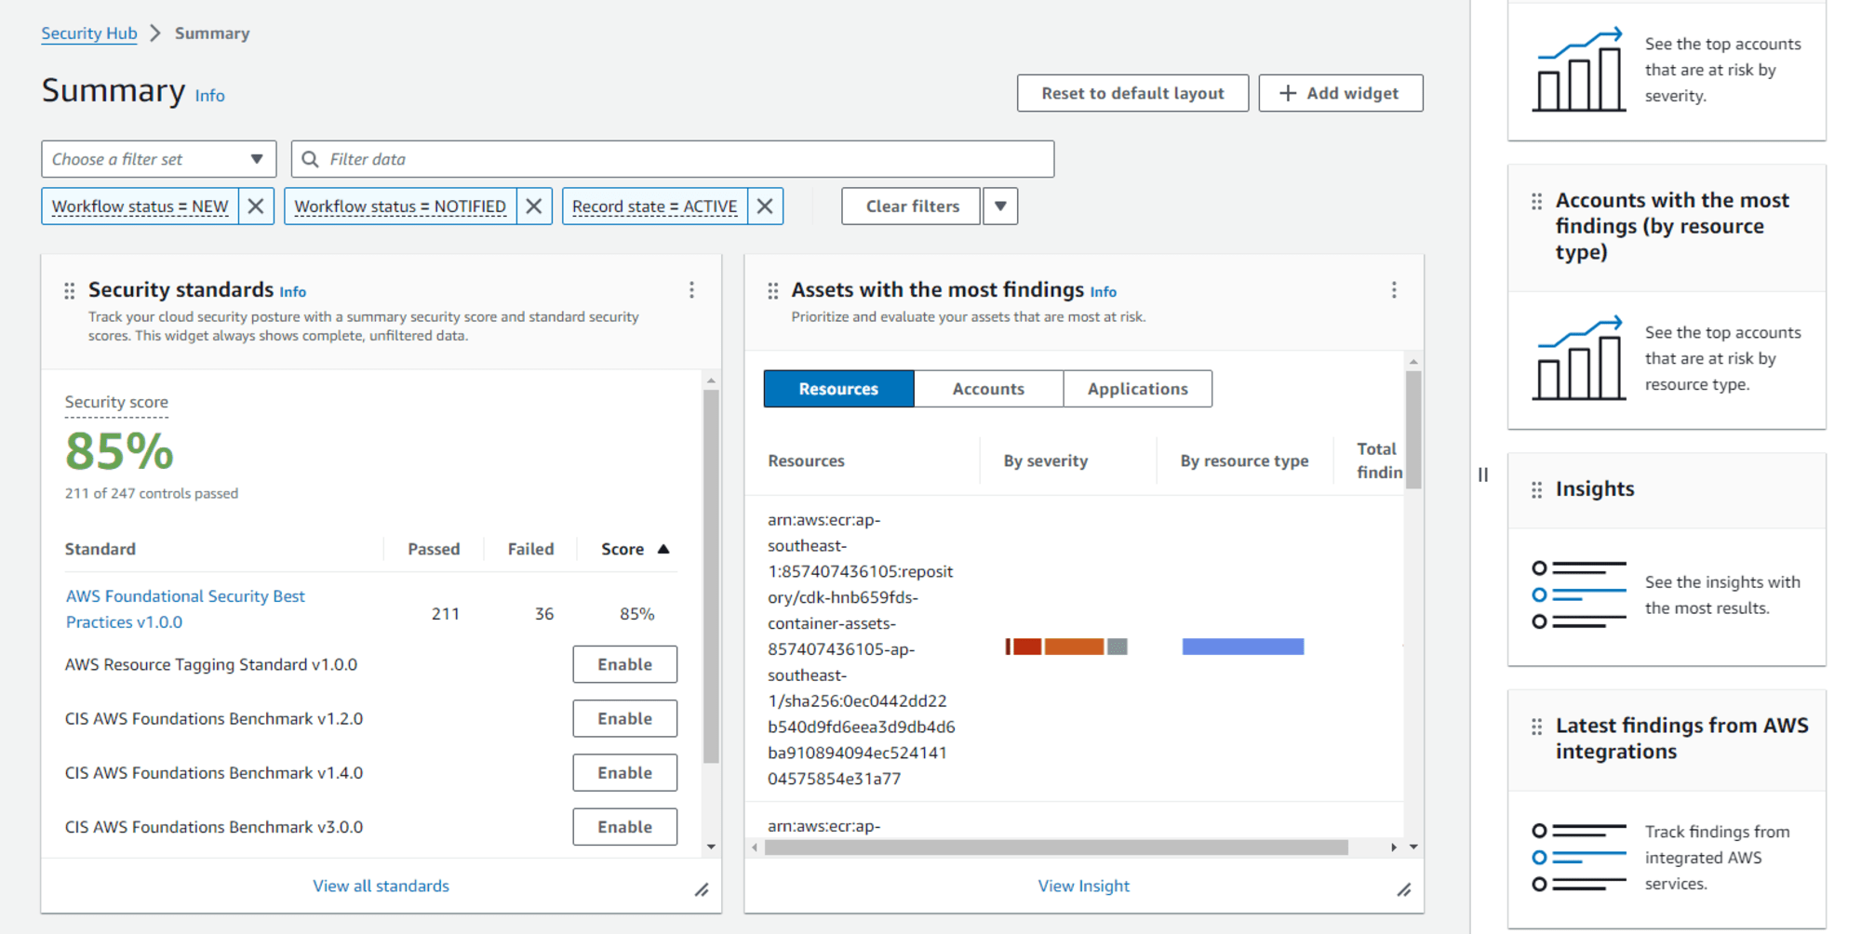Click the 85% security score value
1861x934 pixels.
[119, 452]
